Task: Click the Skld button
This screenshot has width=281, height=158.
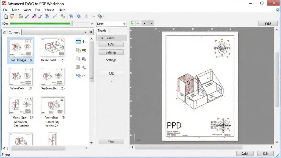Action: [268, 23]
